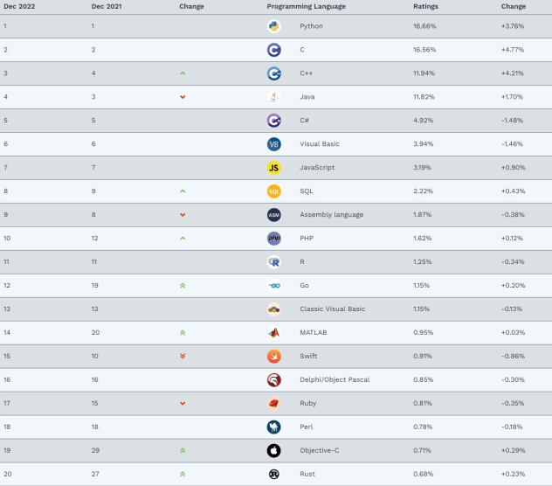Click the Objective-C Apple logo icon
552x486 pixels.
[274, 450]
